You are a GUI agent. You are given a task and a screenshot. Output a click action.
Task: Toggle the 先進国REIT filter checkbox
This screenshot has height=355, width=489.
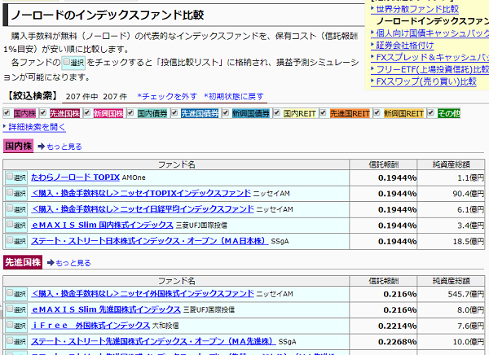(x=323, y=113)
